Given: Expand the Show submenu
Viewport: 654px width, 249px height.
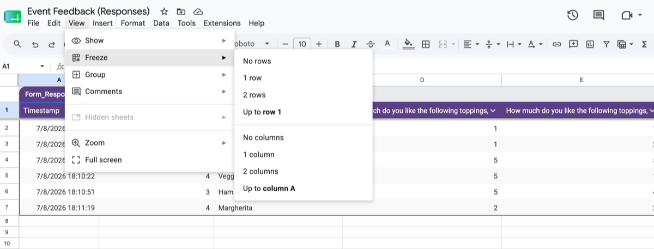Looking at the screenshot, I should [x=149, y=40].
